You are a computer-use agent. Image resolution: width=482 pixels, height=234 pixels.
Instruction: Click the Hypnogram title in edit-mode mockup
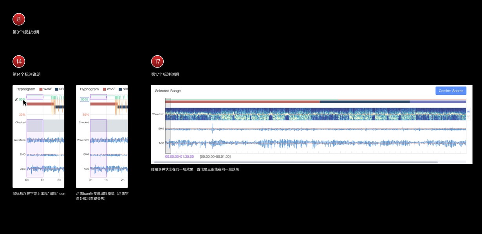click(x=89, y=89)
